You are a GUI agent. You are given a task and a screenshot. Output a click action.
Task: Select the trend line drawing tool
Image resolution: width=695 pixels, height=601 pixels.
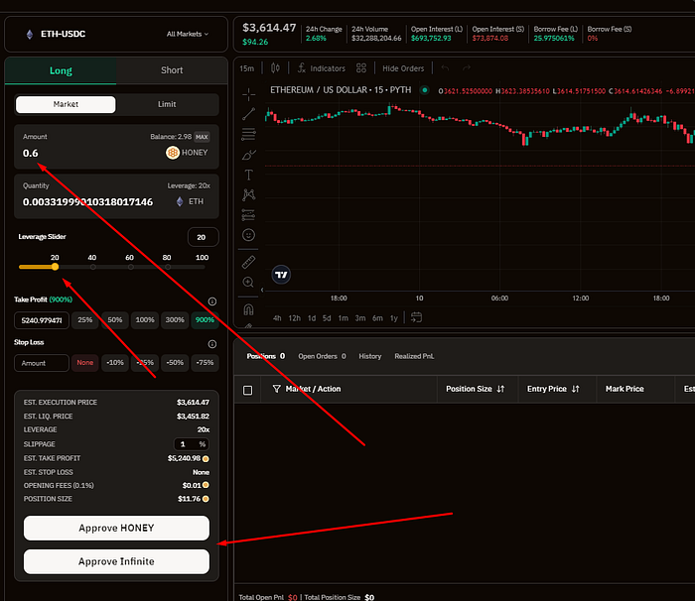248,114
